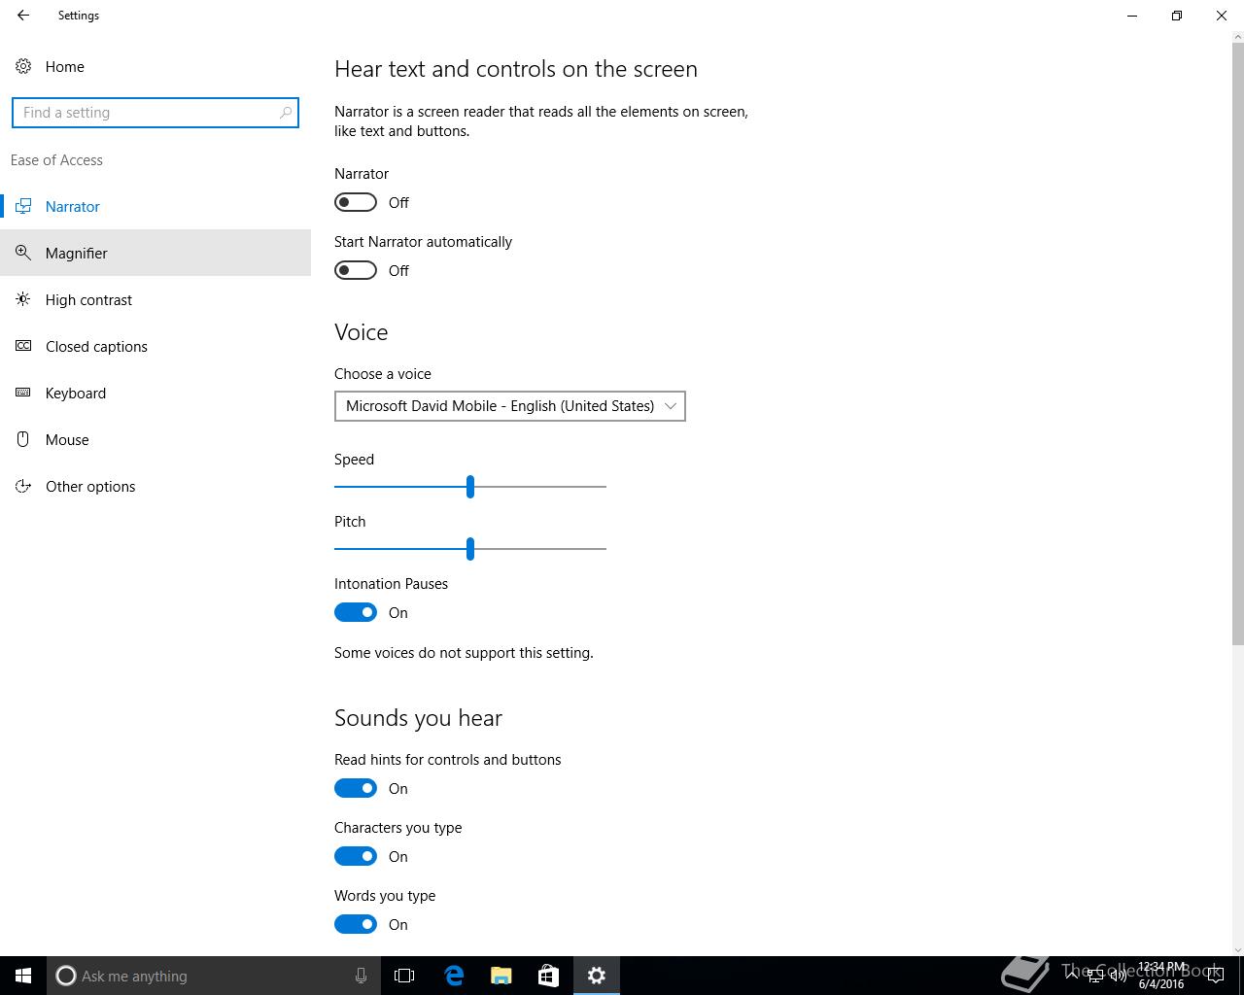The image size is (1244, 995).
Task: Click 'Some voices do not support this setting.'
Action: pos(464,653)
